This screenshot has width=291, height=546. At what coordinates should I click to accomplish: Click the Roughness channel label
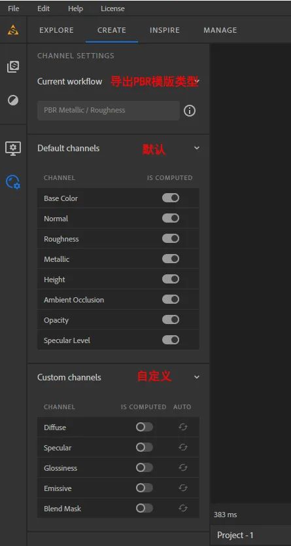pos(61,239)
